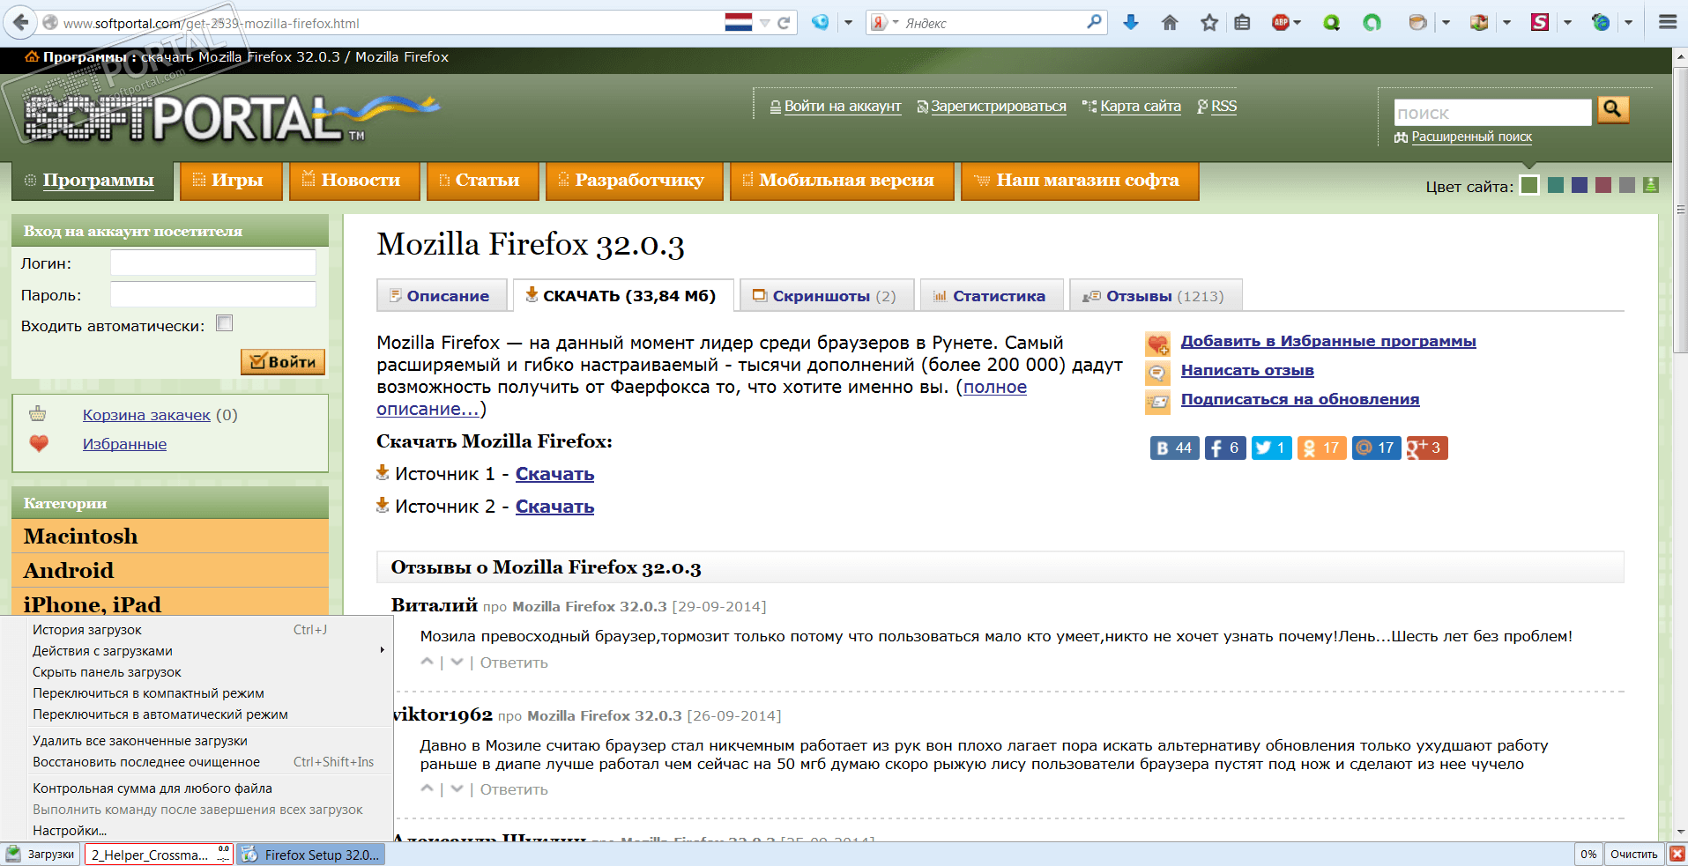Choose 'История загрузок' from the menu
Image resolution: width=1688 pixels, height=866 pixels.
[197, 629]
